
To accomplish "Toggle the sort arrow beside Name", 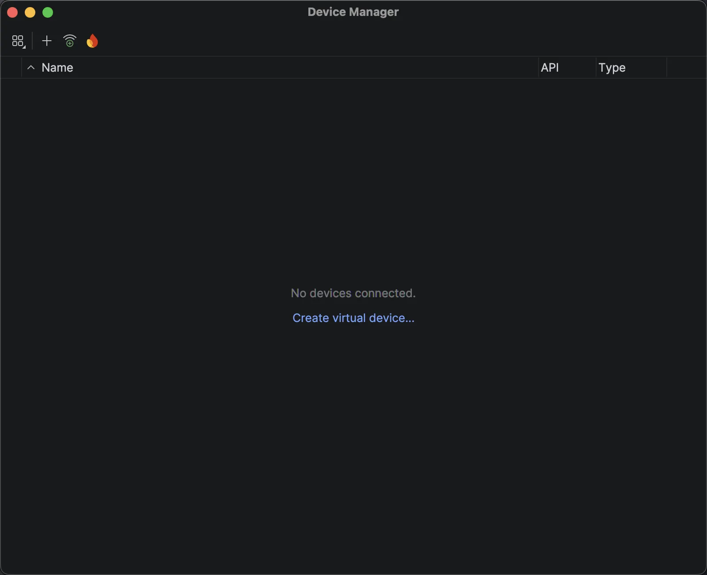I will 31,68.
